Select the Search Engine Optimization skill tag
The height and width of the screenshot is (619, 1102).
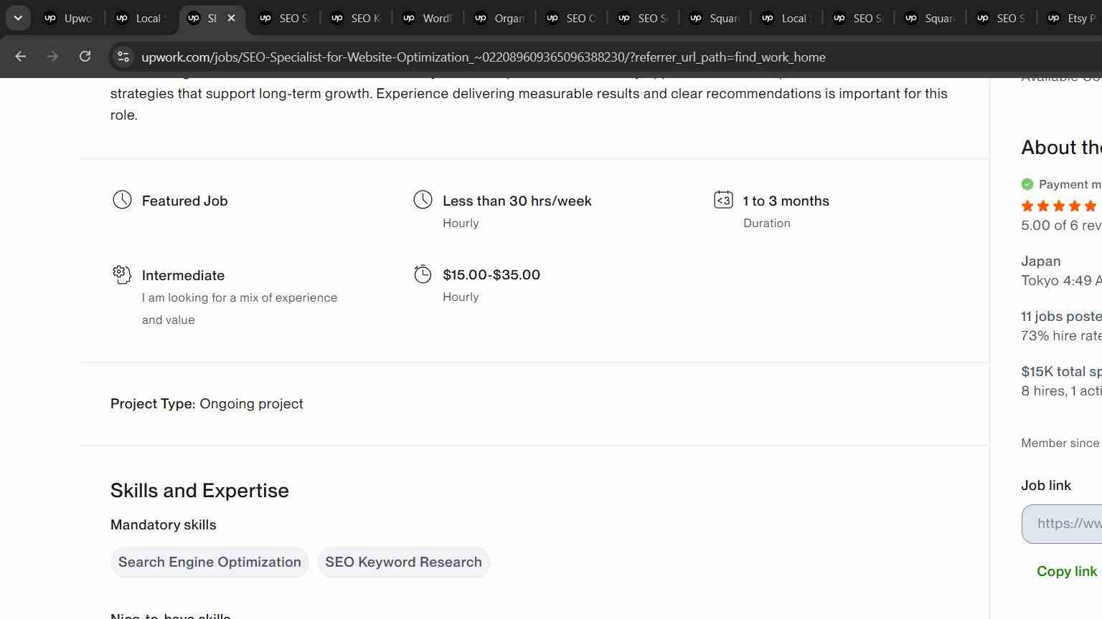click(209, 562)
